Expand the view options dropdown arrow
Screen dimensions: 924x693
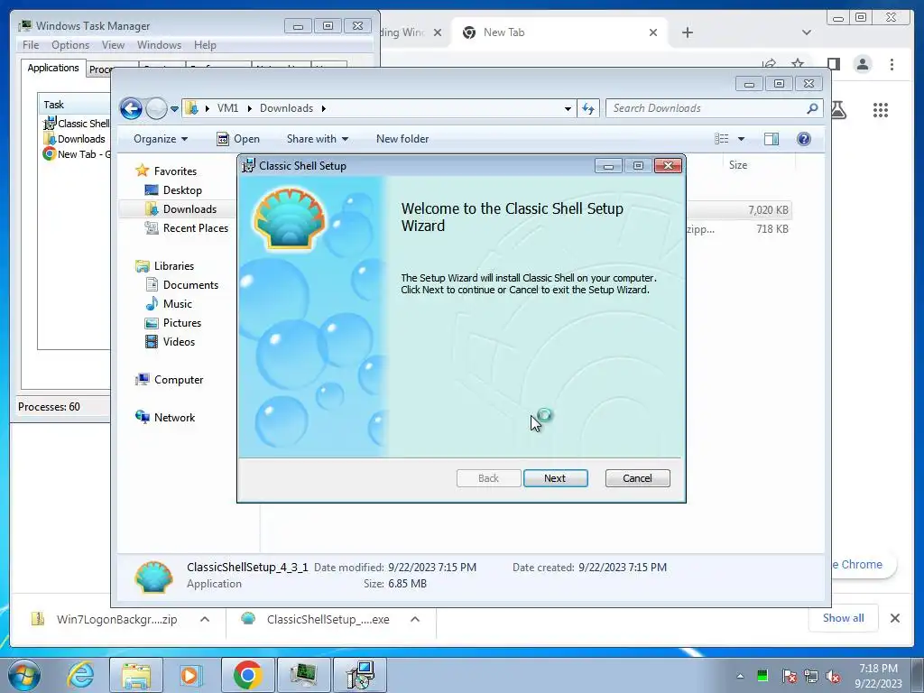[x=742, y=139]
